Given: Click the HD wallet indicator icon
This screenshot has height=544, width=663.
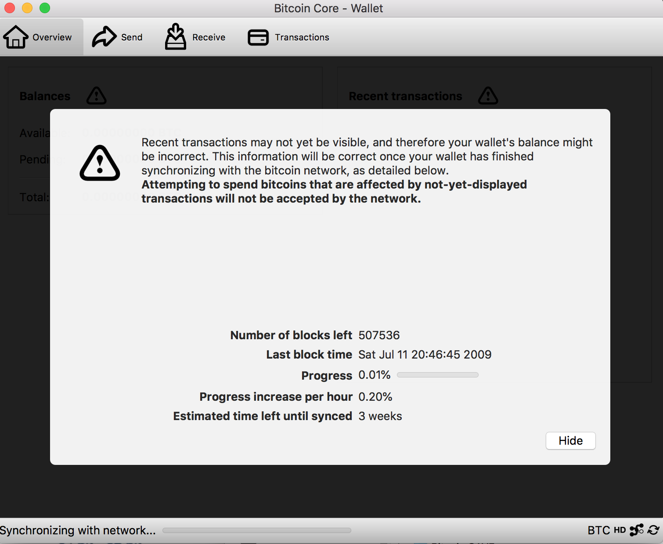Looking at the screenshot, I should [x=620, y=530].
